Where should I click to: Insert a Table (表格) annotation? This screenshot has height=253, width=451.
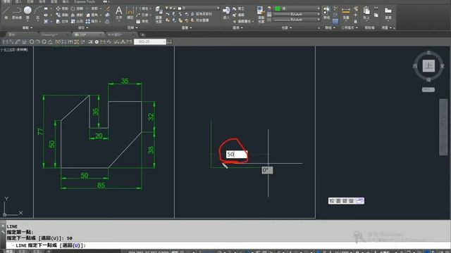142,22
